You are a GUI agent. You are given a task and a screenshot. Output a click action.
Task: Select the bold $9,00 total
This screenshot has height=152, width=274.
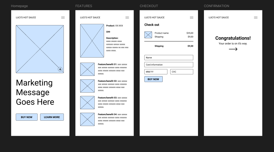(x=190, y=46)
